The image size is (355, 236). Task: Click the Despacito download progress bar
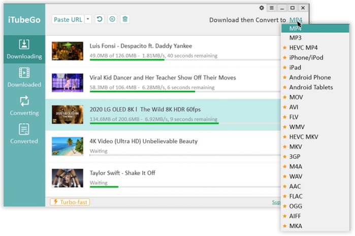[x=185, y=60]
